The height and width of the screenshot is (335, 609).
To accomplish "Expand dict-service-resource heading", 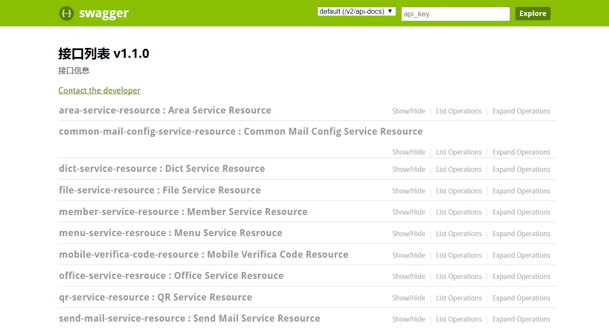I will pos(162,168).
